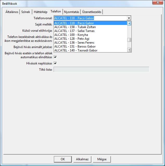The width and height of the screenshot is (165, 166).
Task: Choose ALCATEL - 118 - Paczi Gabor in list
Action: [x=90, y=23]
